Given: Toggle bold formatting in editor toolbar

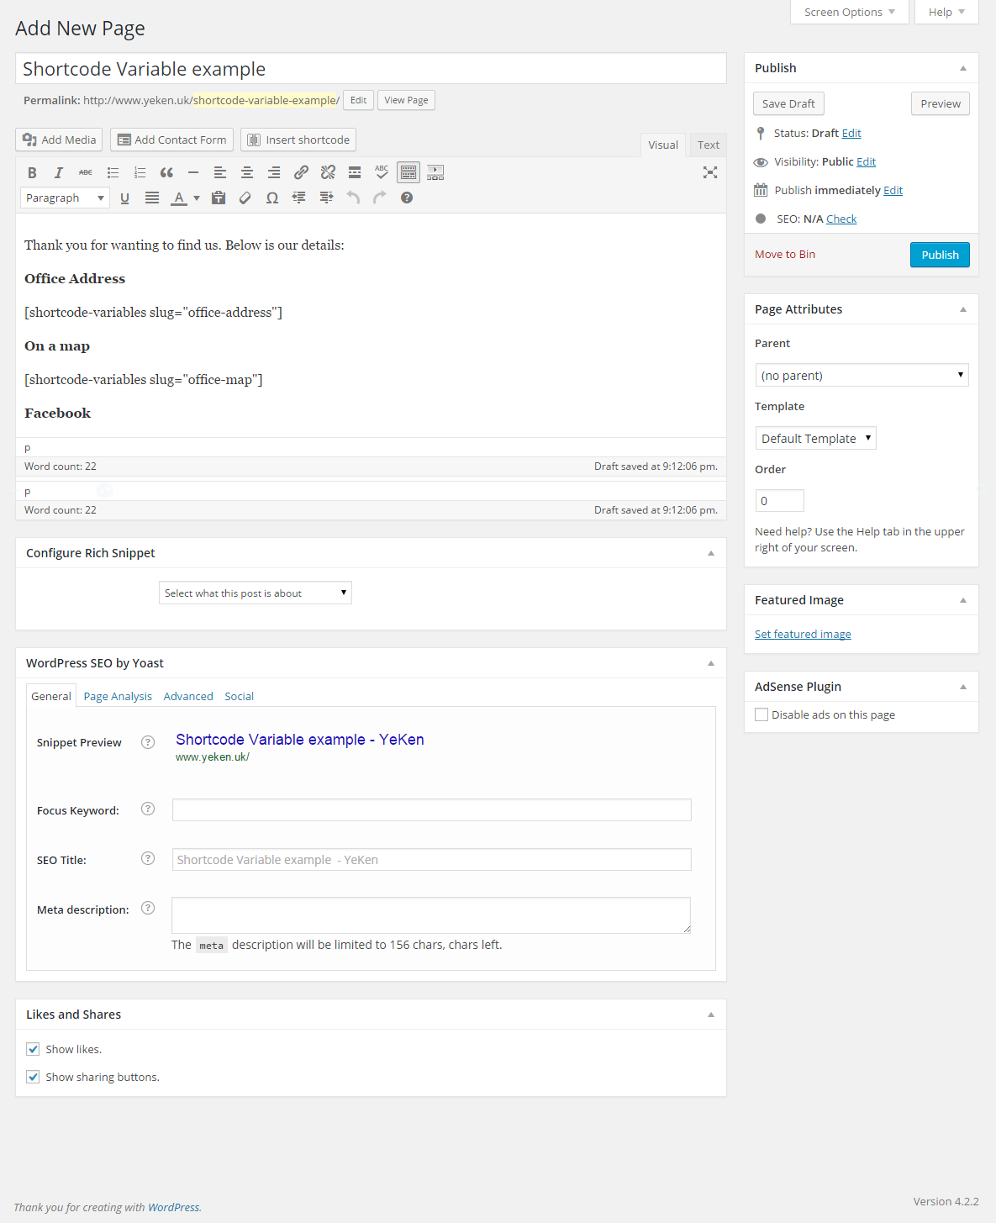Looking at the screenshot, I should pyautogui.click(x=32, y=172).
